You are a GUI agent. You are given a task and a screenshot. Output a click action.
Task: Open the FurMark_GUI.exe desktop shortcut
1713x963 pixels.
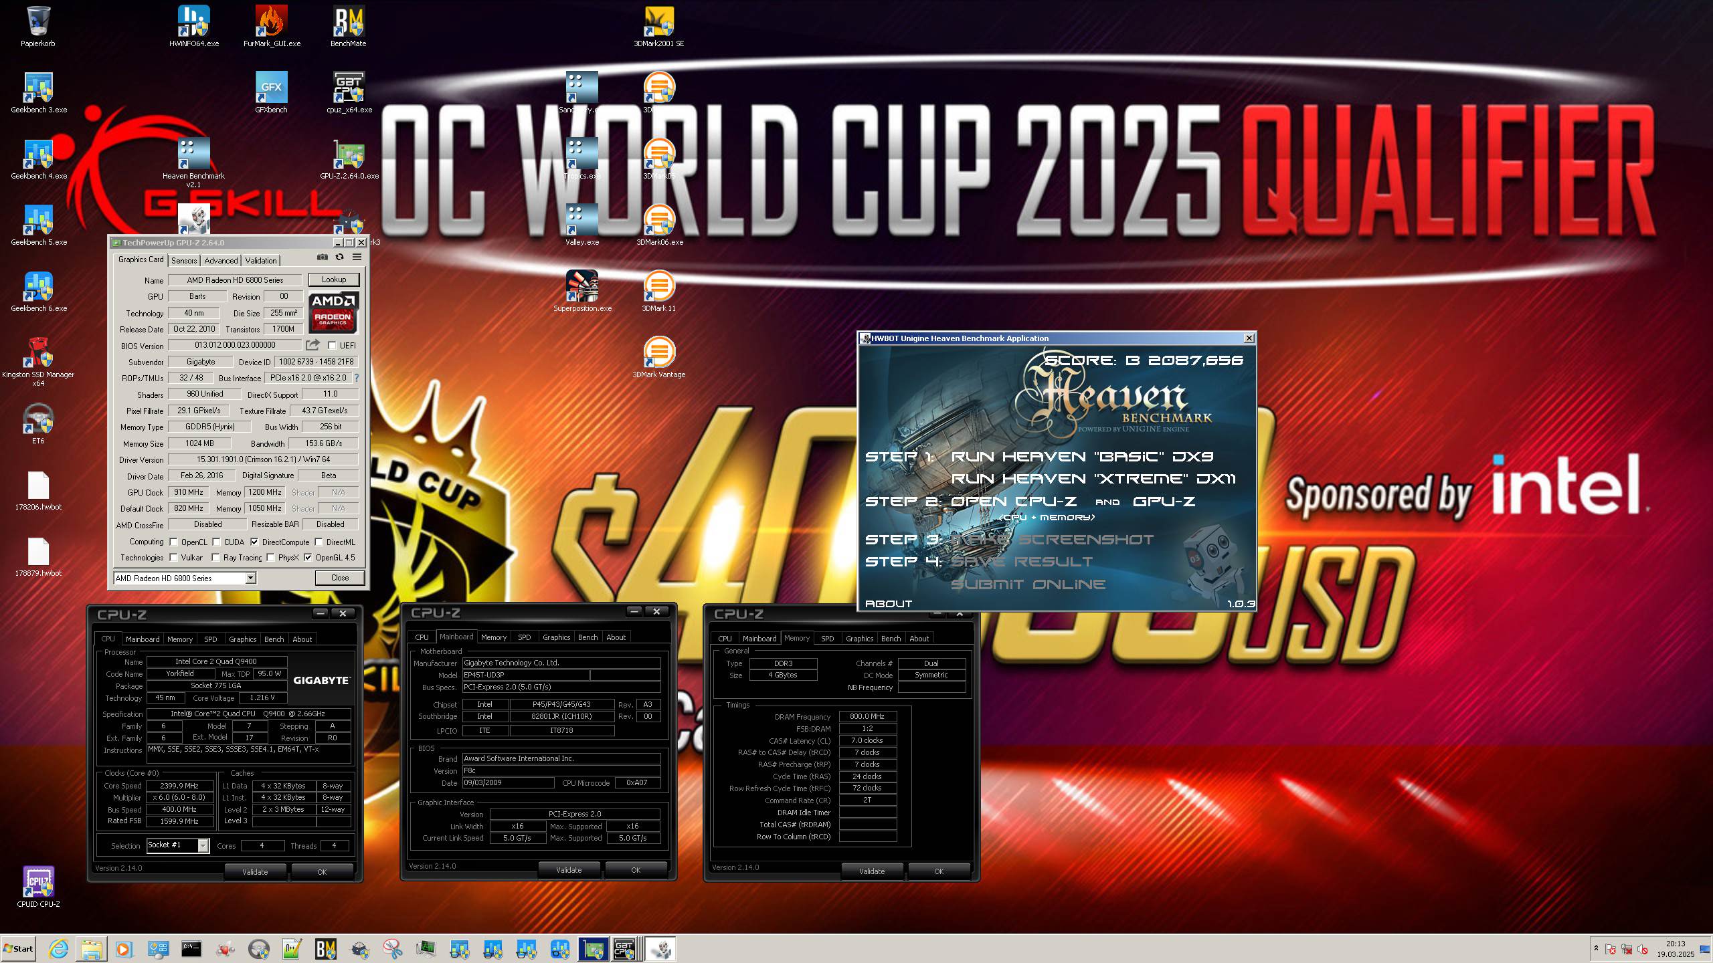tap(272, 26)
